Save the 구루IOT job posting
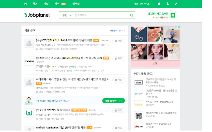The width and height of the screenshot is (212, 132). [119, 41]
